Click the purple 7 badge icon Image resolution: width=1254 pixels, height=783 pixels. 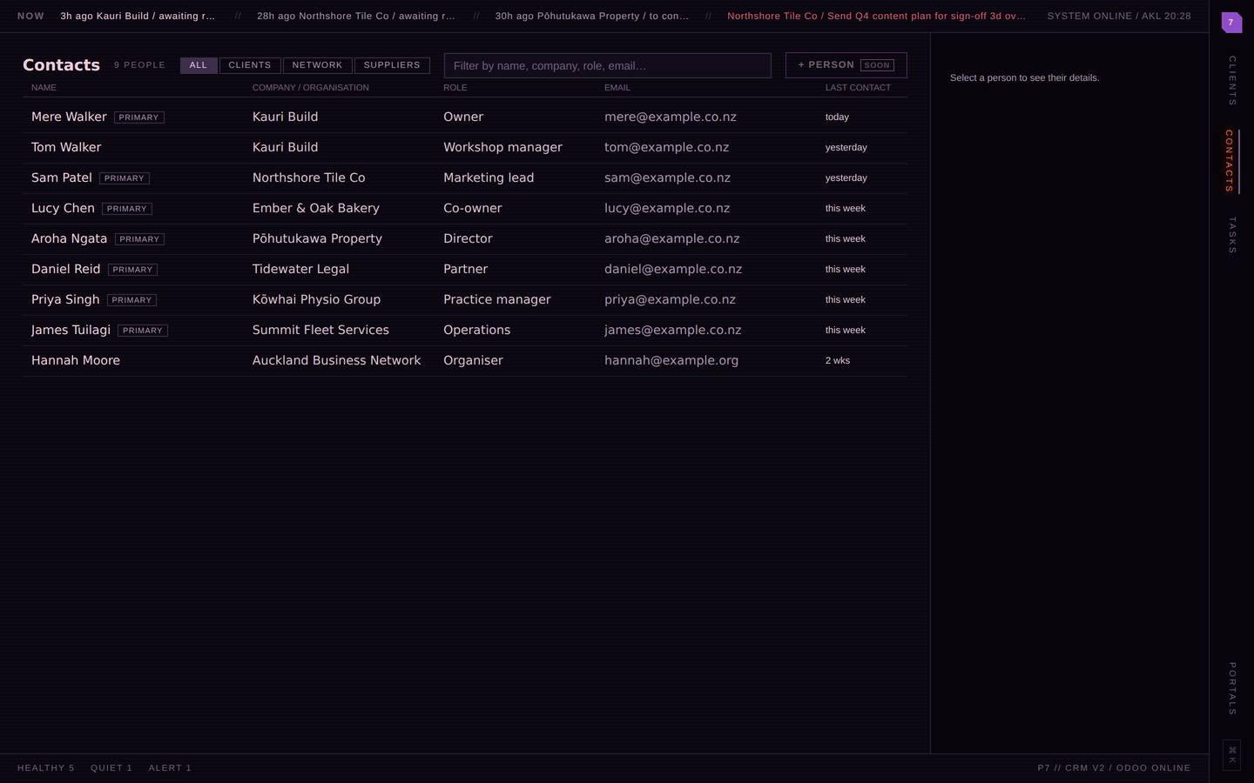1231,23
